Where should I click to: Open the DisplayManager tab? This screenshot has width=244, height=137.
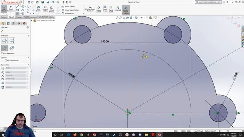[x=24, y=24]
